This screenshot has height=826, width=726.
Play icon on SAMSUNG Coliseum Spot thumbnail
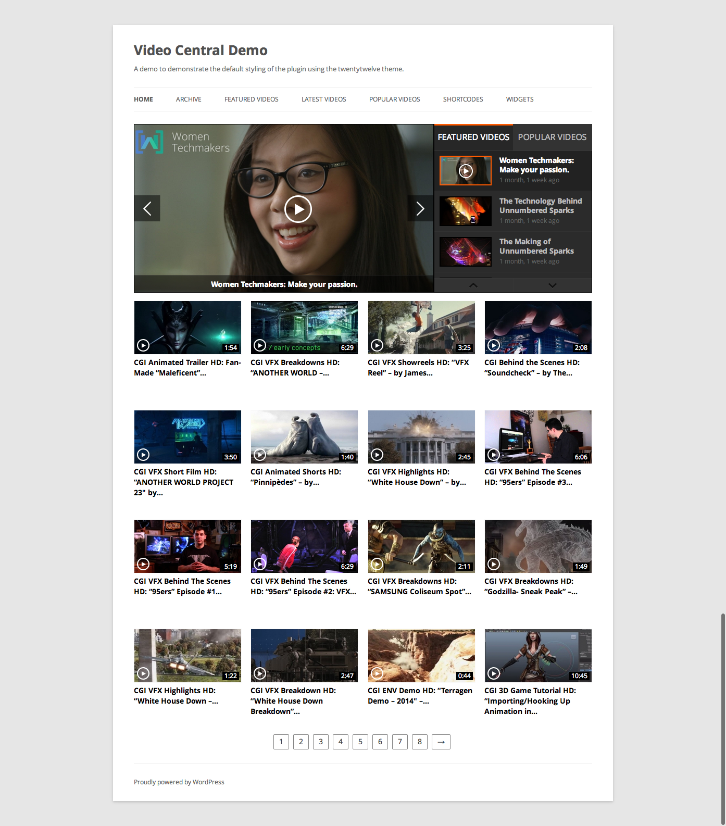(377, 564)
